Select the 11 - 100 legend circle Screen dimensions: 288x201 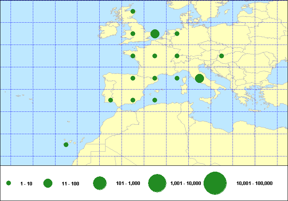pos(48,183)
